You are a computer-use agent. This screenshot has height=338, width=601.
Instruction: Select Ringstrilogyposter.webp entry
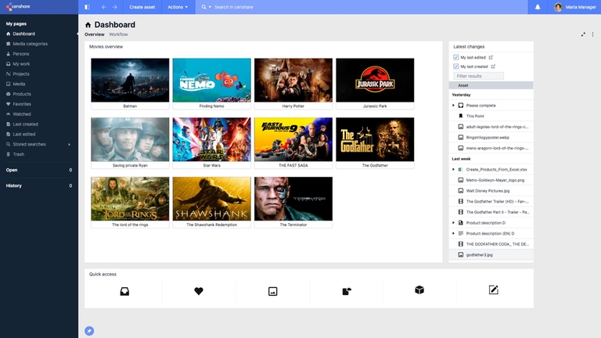(491, 137)
